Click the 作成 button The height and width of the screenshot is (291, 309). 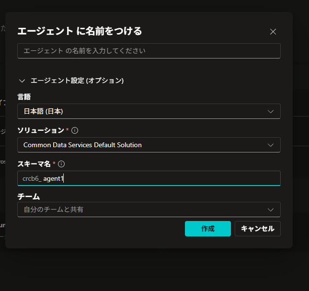pyautogui.click(x=208, y=229)
